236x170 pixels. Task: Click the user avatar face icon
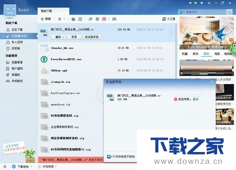point(10,10)
